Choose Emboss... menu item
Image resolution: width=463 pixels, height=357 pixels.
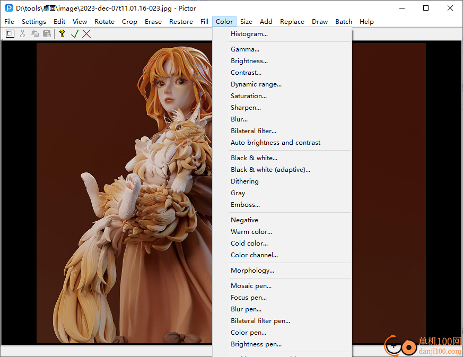click(282, 205)
